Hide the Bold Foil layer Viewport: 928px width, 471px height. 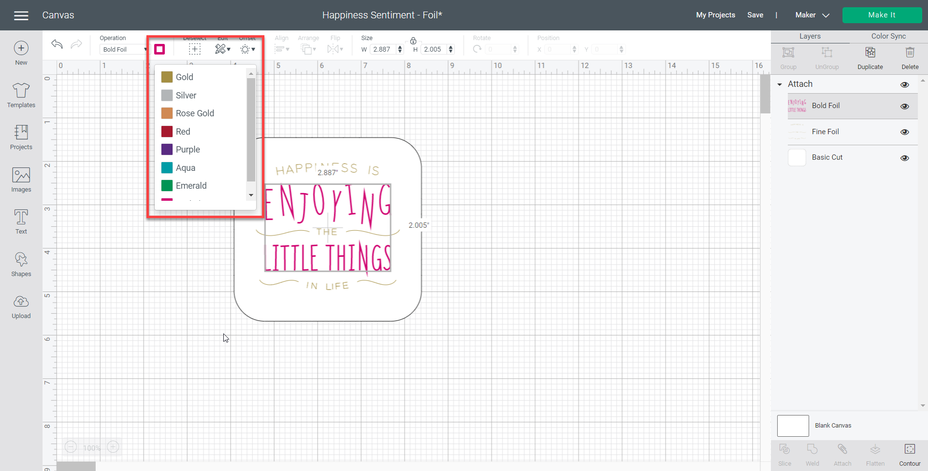click(x=904, y=106)
